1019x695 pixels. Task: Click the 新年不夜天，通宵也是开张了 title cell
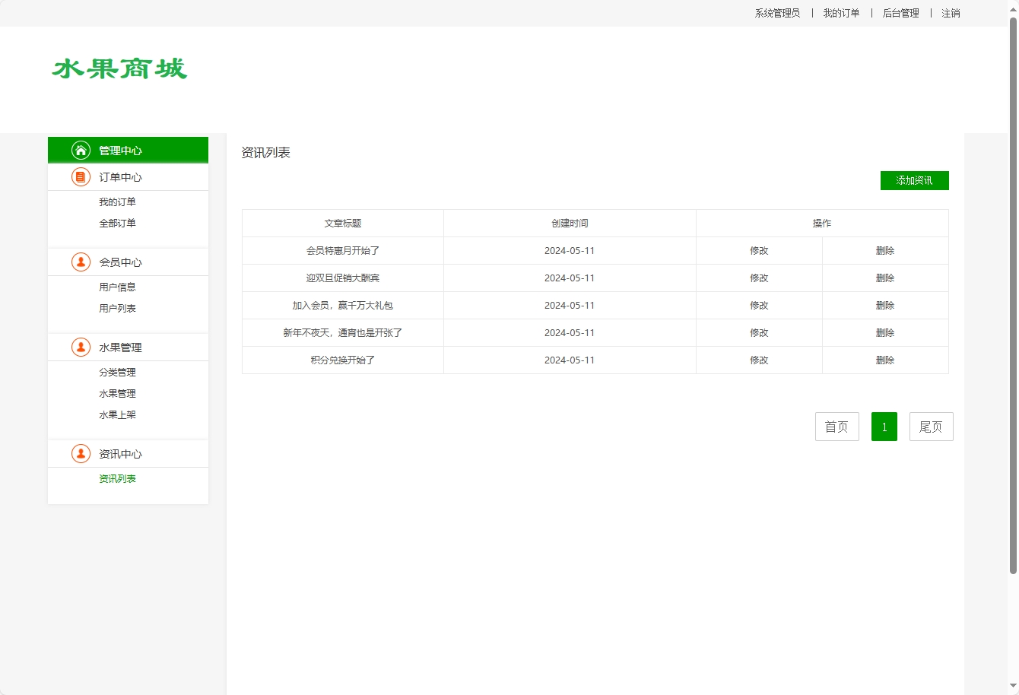pos(343,333)
